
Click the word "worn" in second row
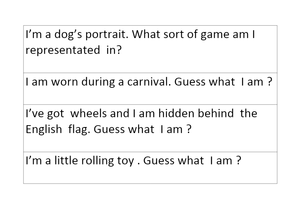click(65, 82)
